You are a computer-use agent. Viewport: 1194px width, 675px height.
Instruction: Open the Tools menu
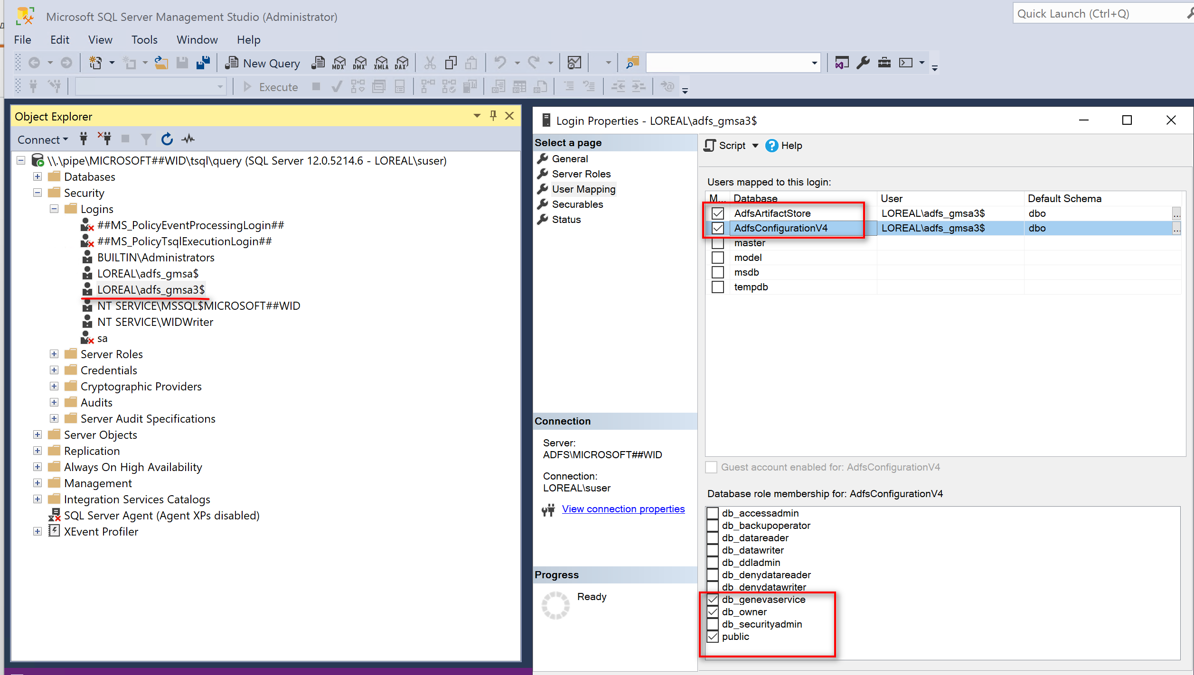point(144,39)
